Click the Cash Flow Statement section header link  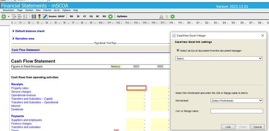pyautogui.click(x=26, y=50)
